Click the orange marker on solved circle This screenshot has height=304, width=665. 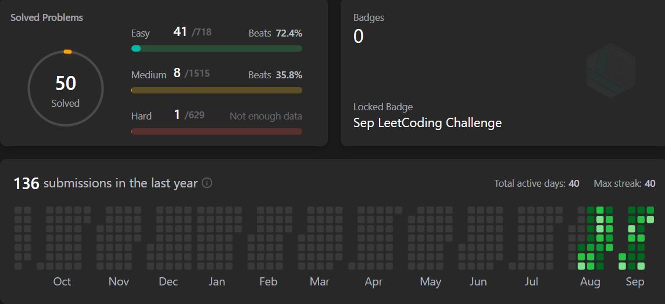coord(67,52)
